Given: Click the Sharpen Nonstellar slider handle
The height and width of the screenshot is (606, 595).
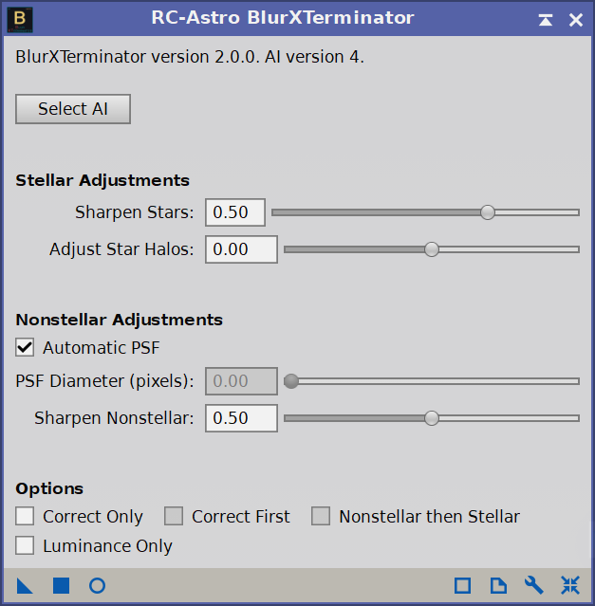Looking at the screenshot, I should (432, 418).
